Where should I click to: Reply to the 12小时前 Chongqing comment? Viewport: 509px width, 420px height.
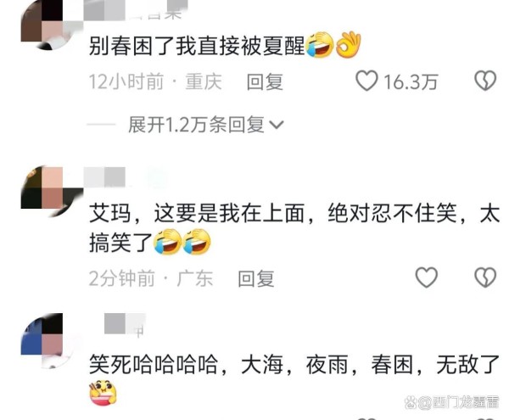265,81
